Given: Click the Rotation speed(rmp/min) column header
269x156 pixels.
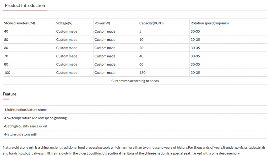Looking at the screenshot, I should click(x=209, y=23).
